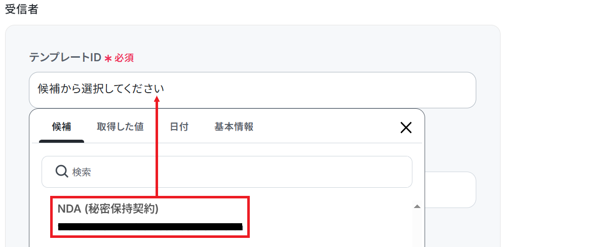This screenshot has width=609, height=247.
Task: Click the empty list area below the NDA entry
Action: click(221, 242)
